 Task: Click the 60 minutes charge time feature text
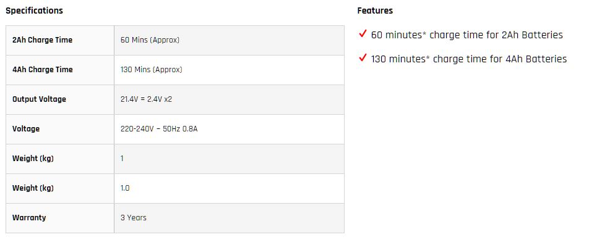coord(467,35)
